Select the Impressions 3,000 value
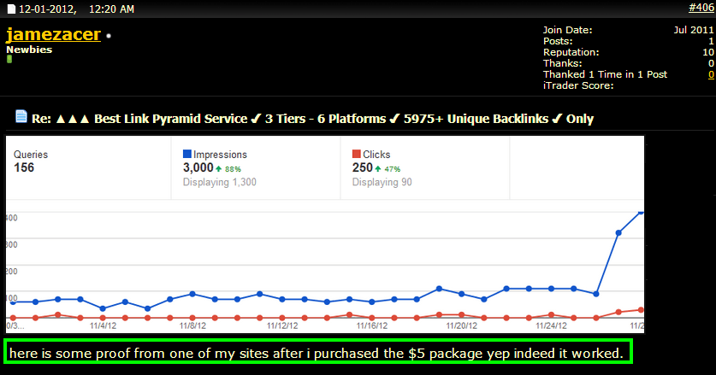716x375 pixels. [198, 167]
